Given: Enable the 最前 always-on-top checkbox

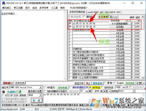Looking at the screenshot, I should 105,83.
